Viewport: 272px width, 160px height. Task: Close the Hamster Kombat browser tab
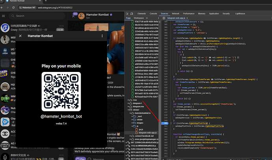(x=40, y=1)
